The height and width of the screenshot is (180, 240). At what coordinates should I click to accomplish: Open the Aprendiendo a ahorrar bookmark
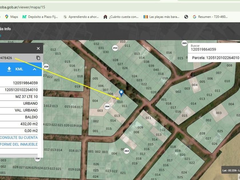81,17
